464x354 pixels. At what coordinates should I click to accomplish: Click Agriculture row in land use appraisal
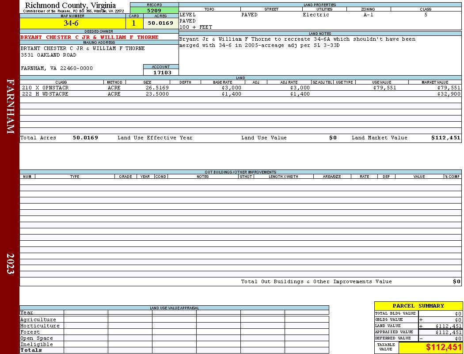coord(174,319)
